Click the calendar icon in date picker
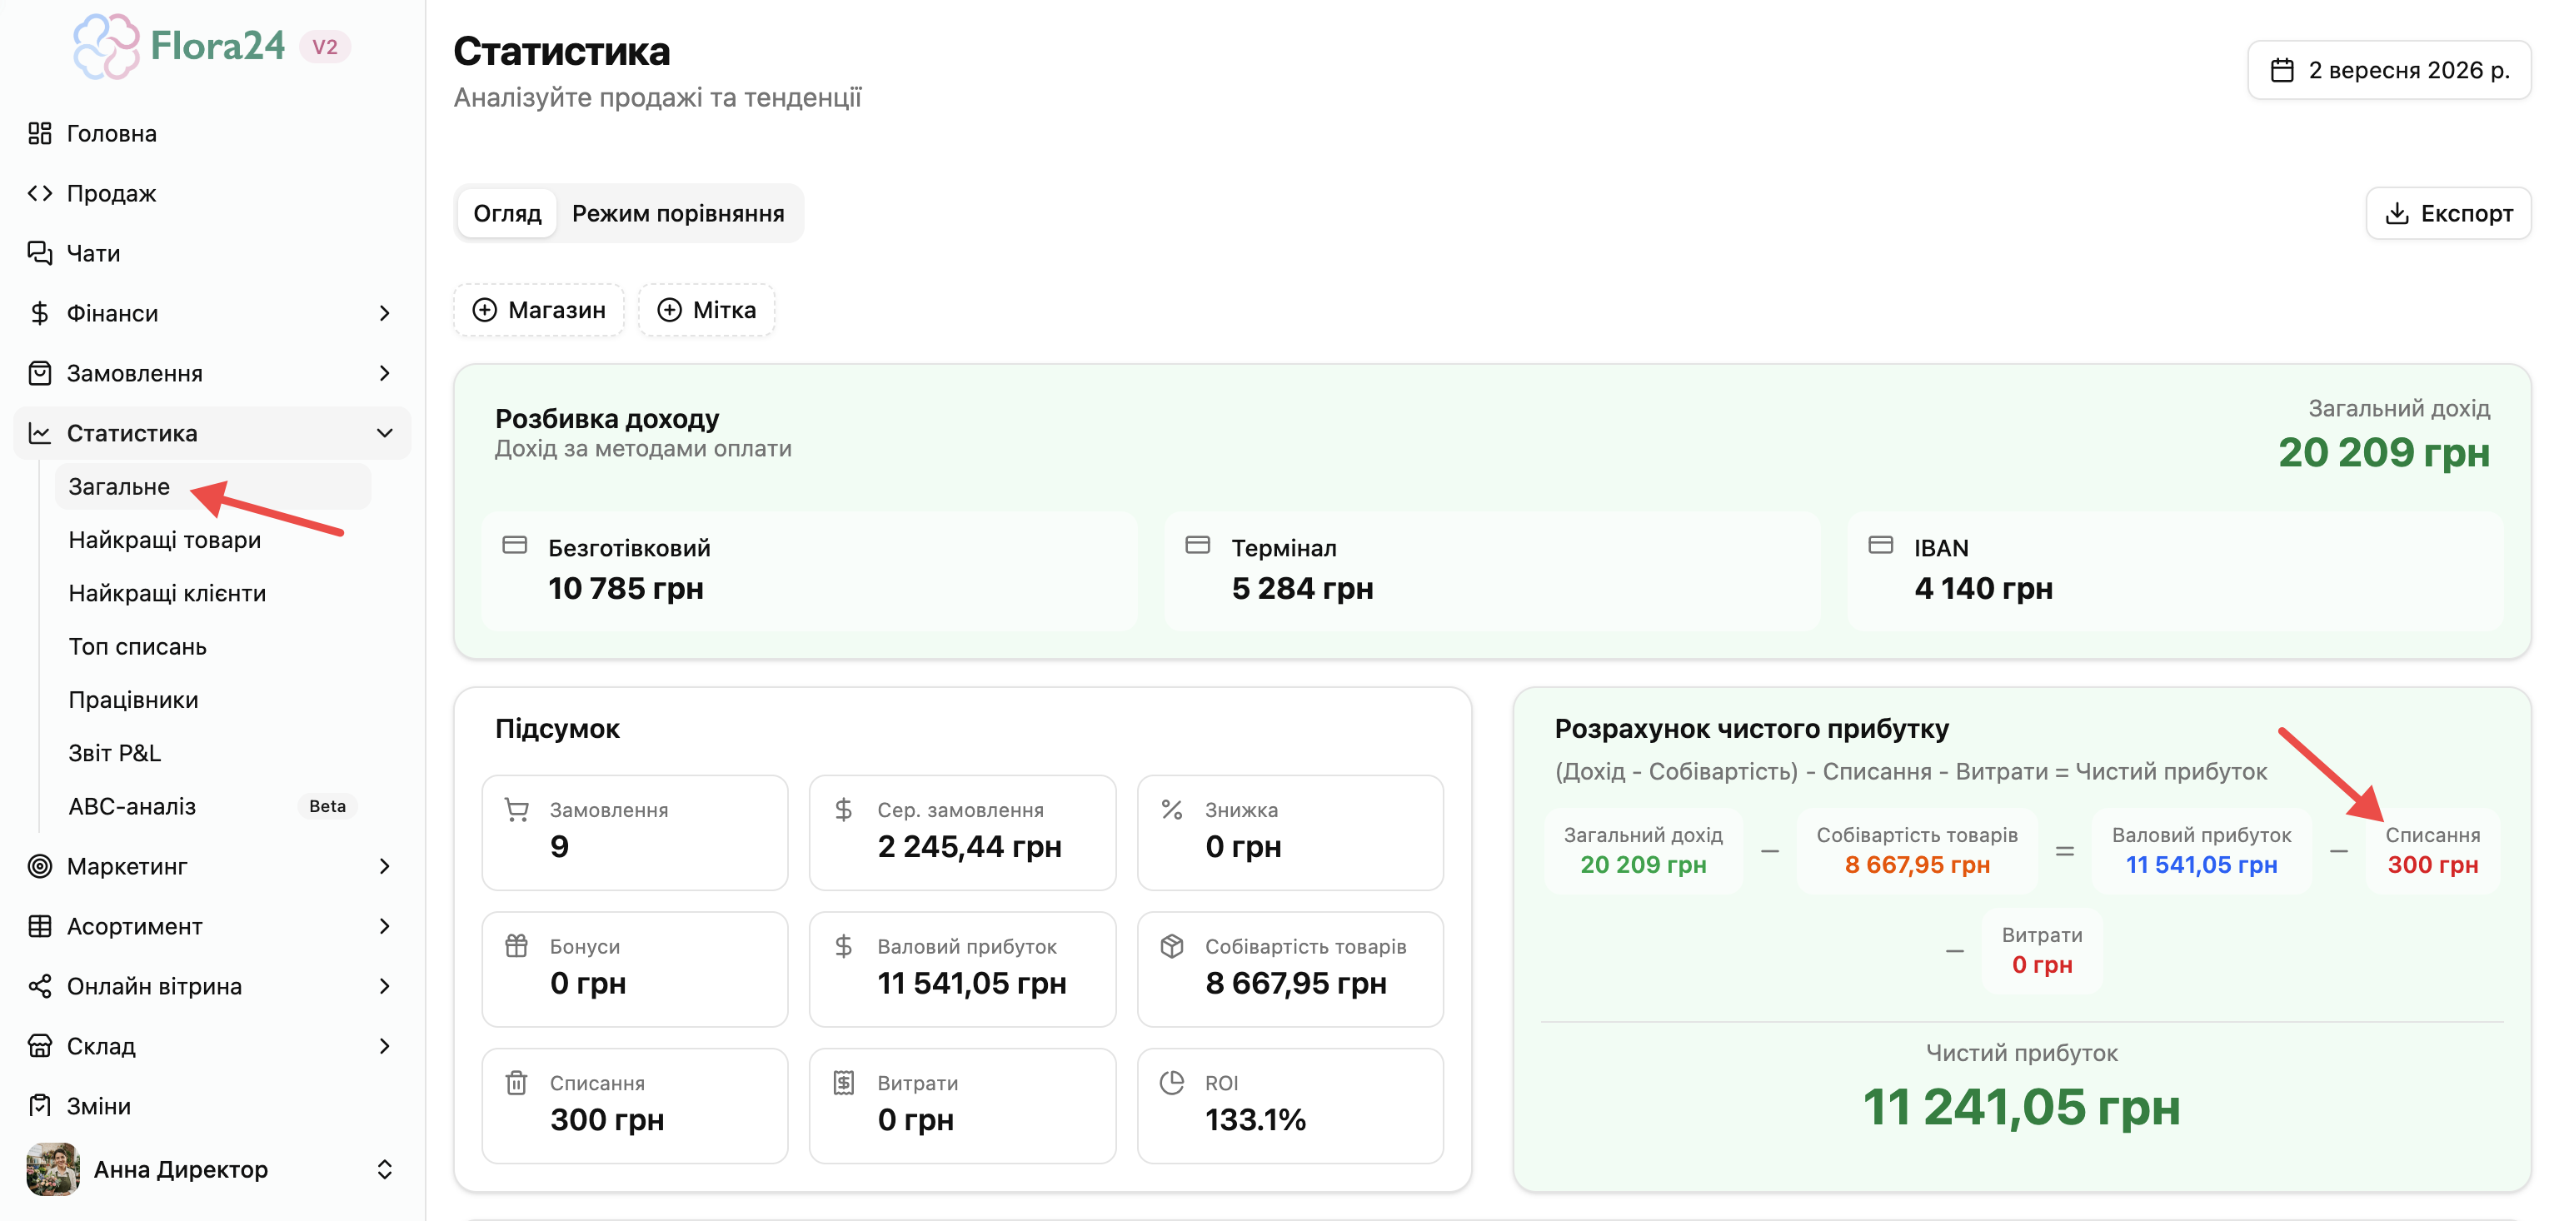The height and width of the screenshot is (1221, 2559). 2282,71
